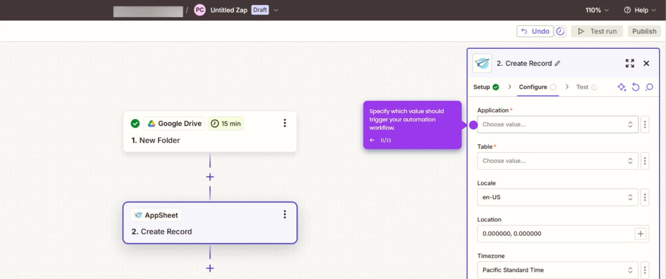Image resolution: width=666 pixels, height=279 pixels.
Task: Click the PC workspace avatar icon
Action: (200, 10)
